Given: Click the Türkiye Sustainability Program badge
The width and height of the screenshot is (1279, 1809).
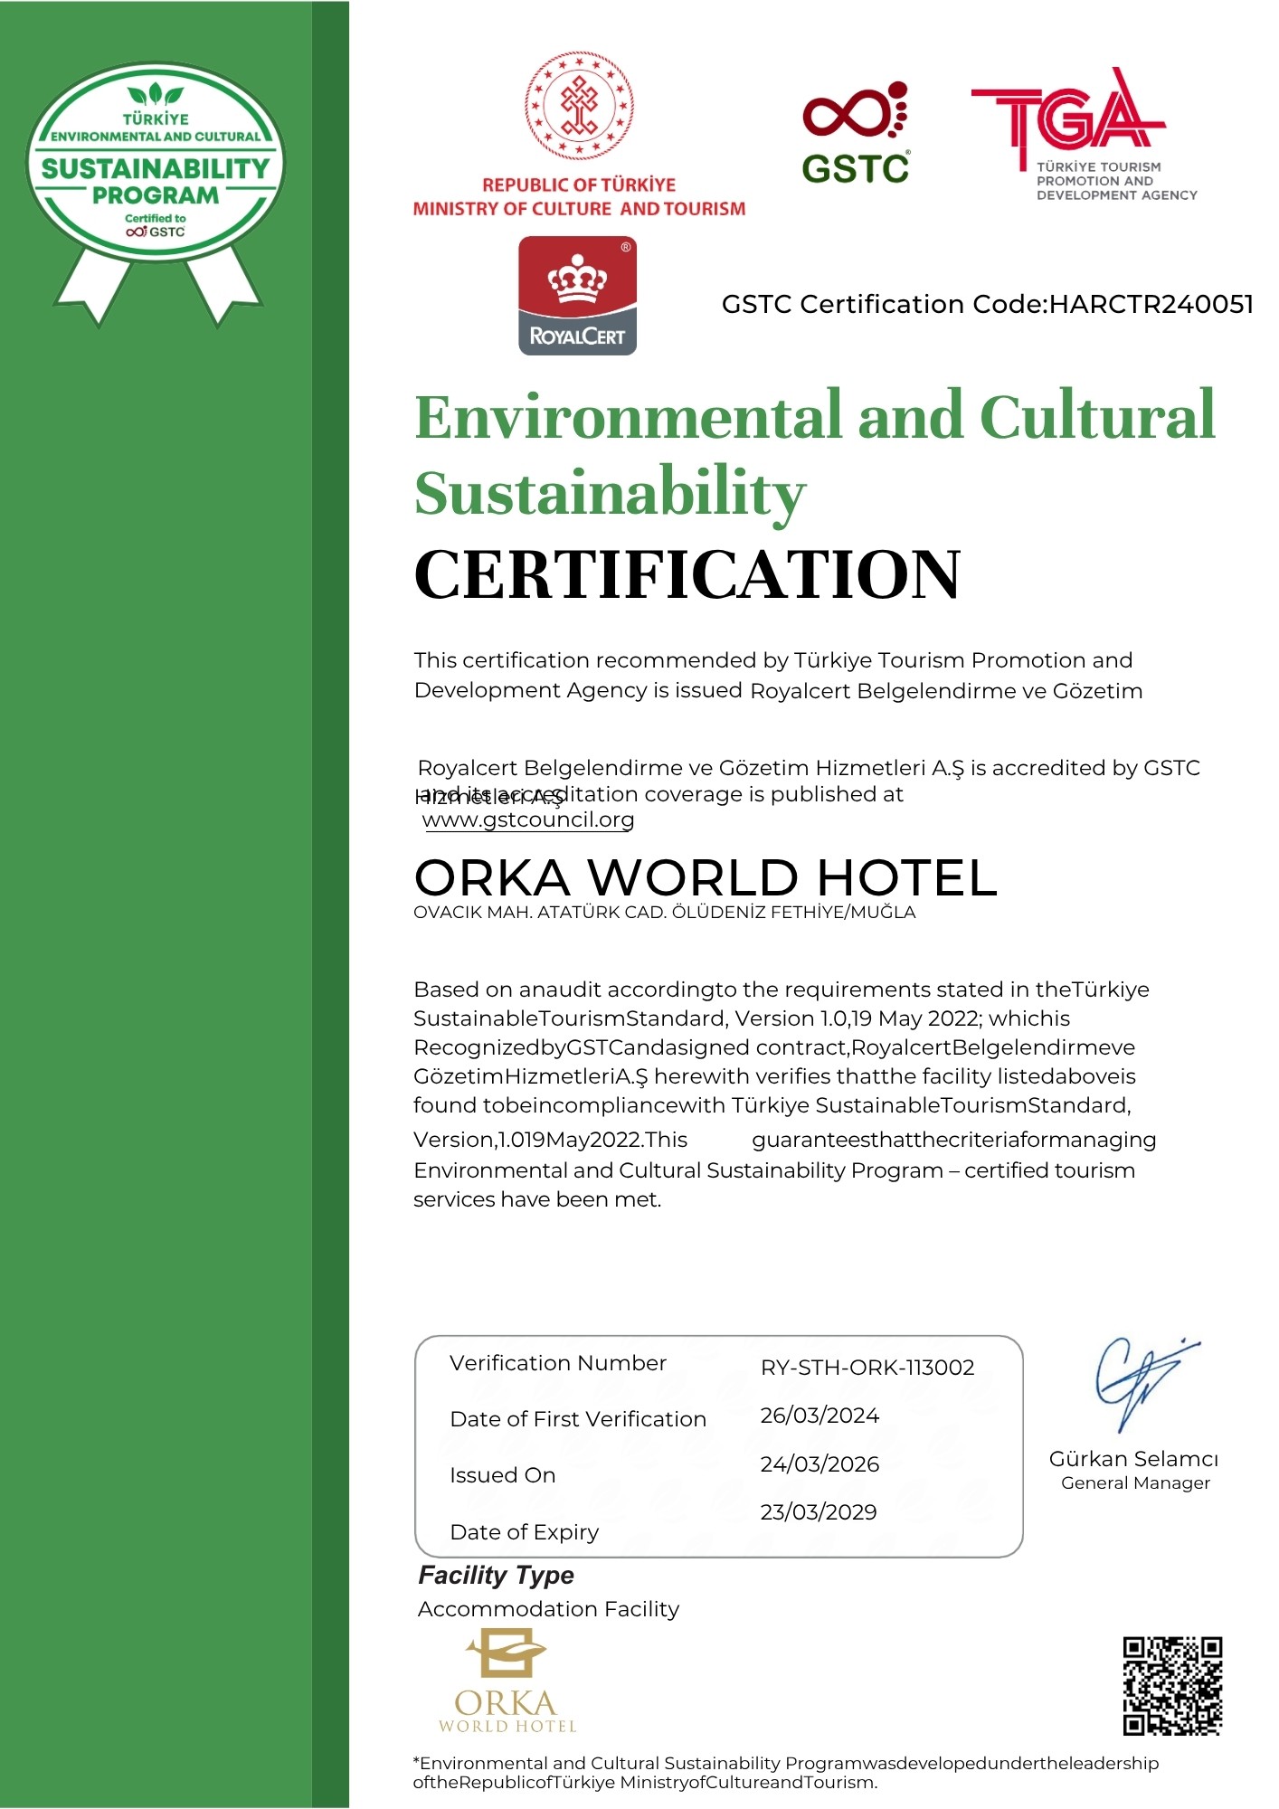Looking at the screenshot, I should [156, 193].
